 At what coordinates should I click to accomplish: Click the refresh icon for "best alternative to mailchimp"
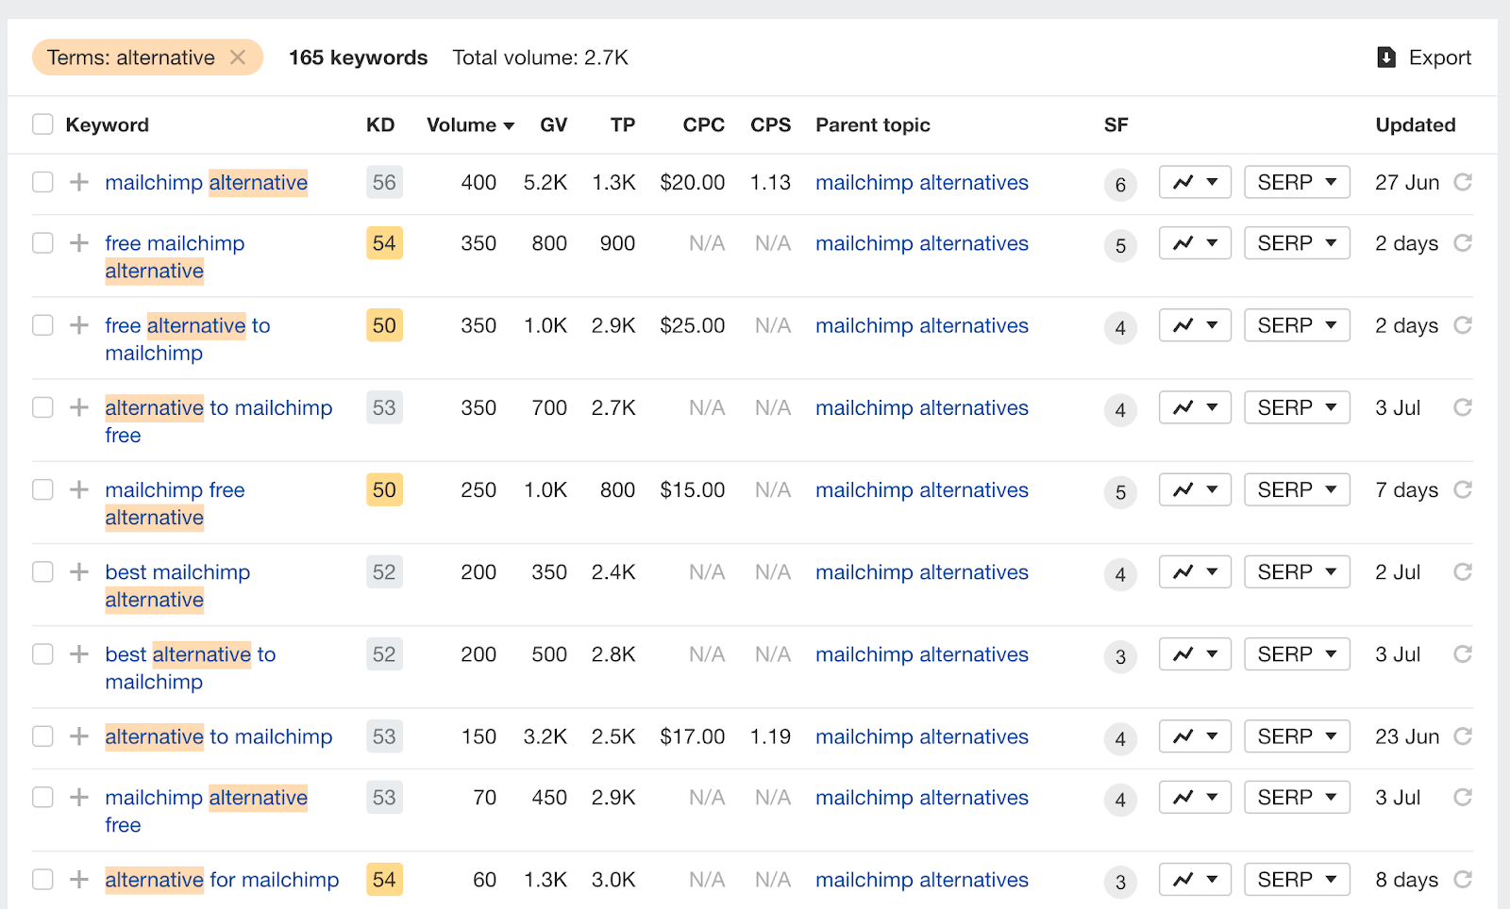[x=1463, y=653]
